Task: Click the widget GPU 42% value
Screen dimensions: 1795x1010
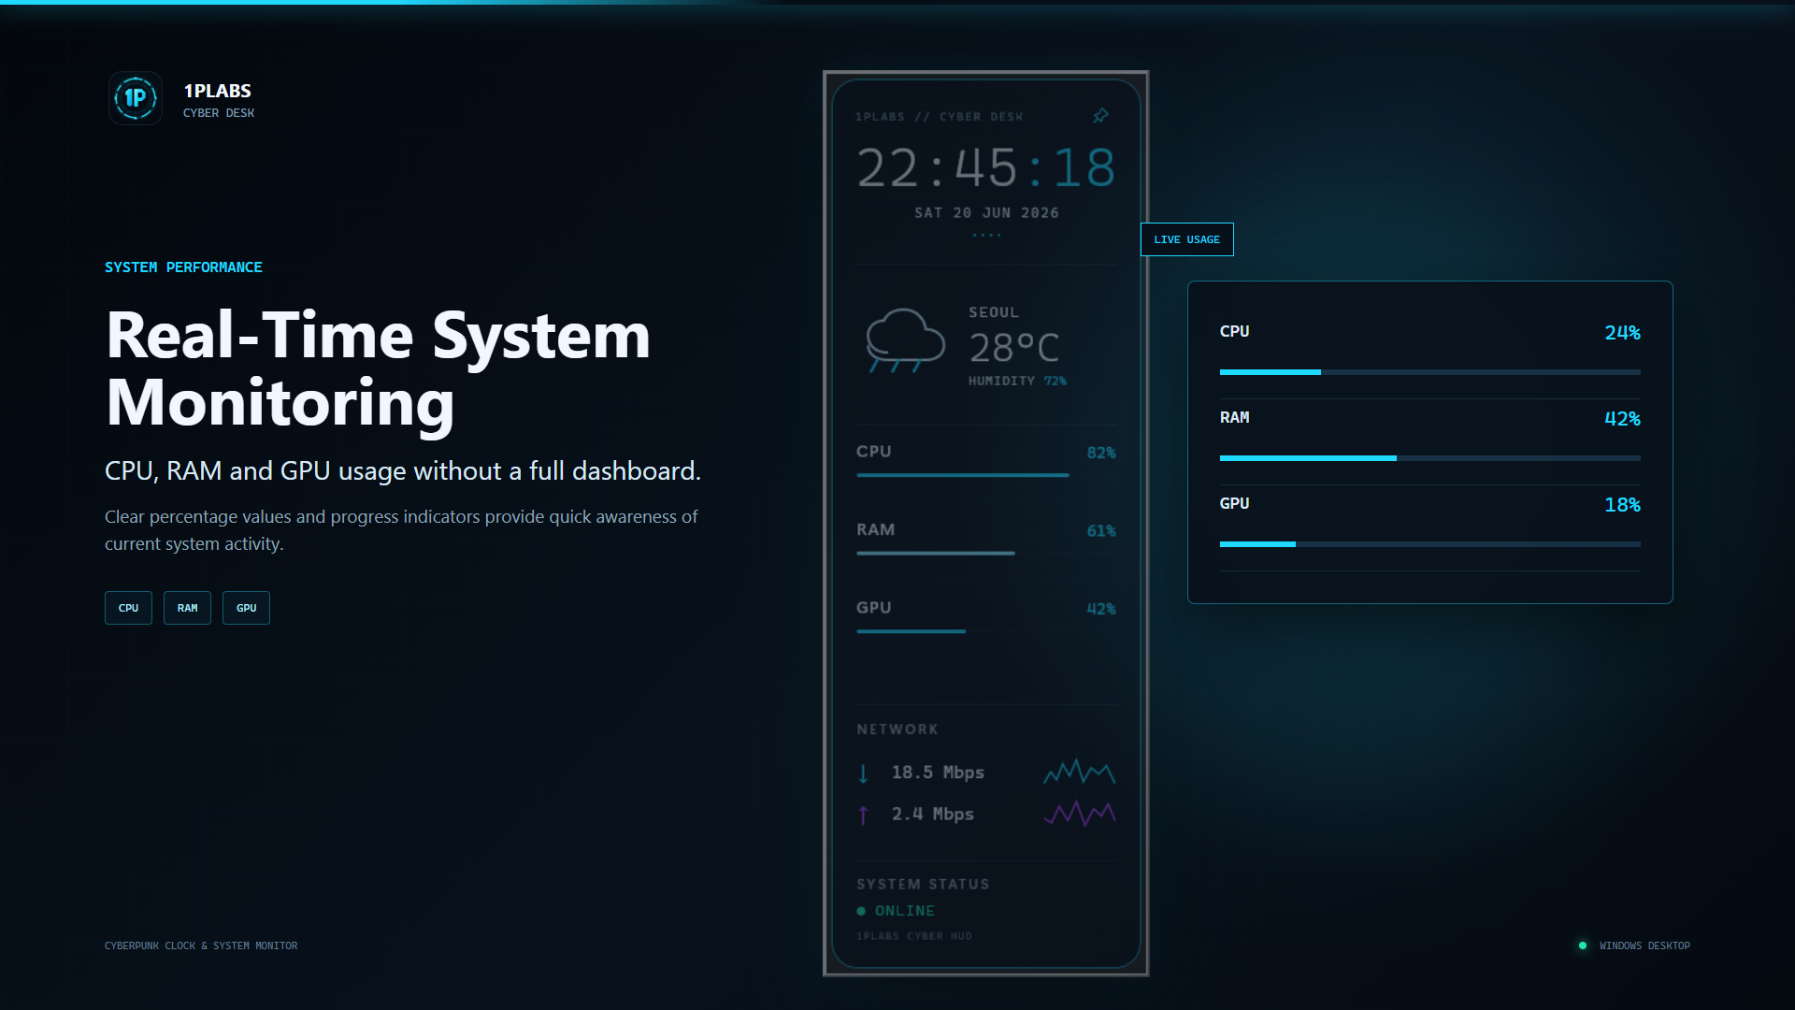Action: (x=1101, y=609)
